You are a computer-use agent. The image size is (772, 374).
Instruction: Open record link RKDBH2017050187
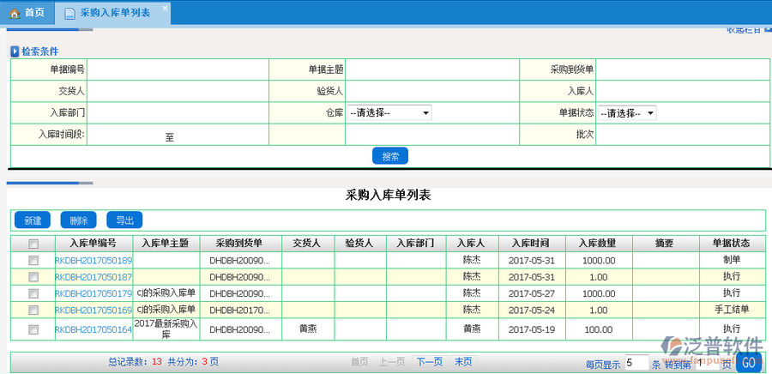[x=93, y=277]
